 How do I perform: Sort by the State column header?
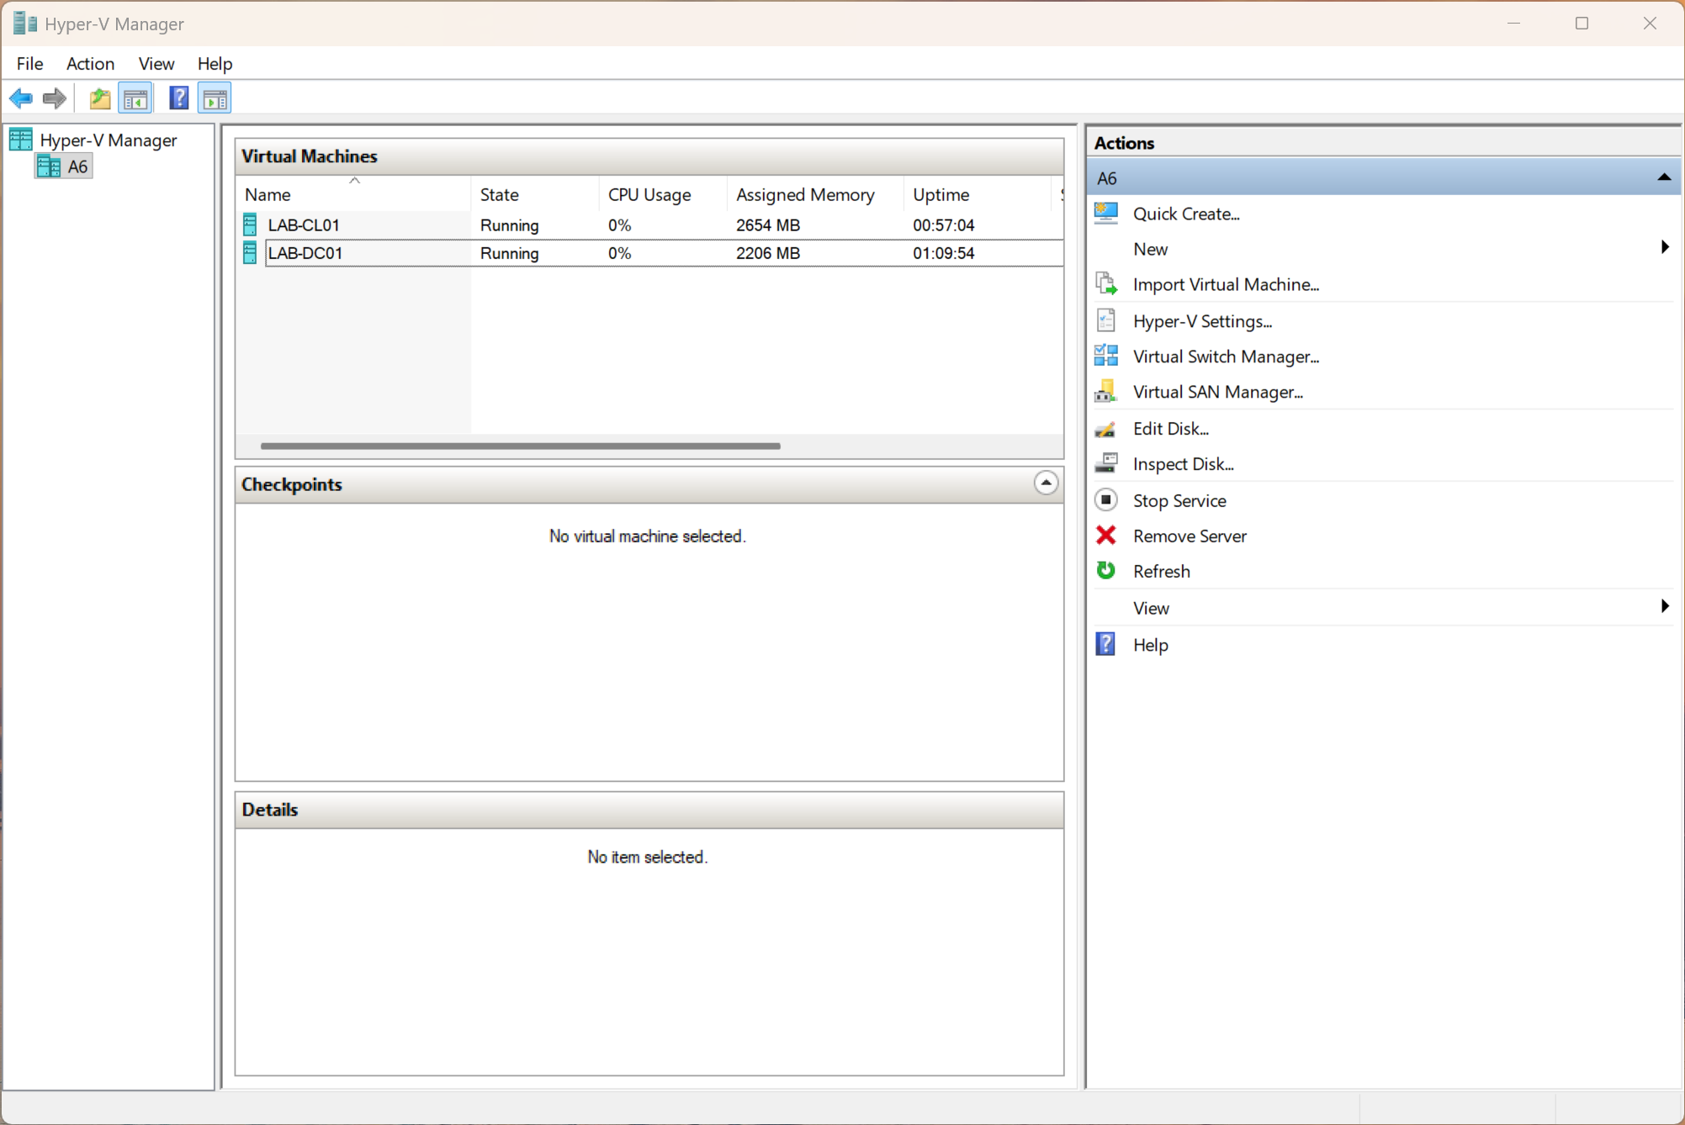535,194
